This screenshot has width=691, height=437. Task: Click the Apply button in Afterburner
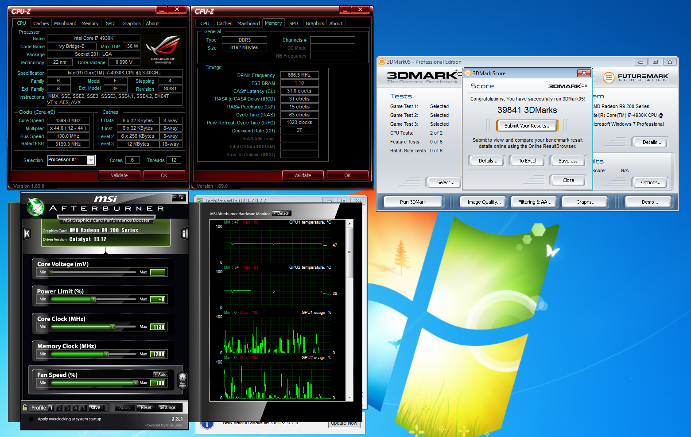tap(125, 408)
